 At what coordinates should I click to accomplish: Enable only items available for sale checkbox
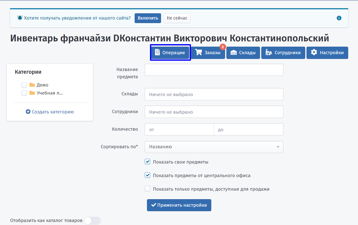point(147,189)
